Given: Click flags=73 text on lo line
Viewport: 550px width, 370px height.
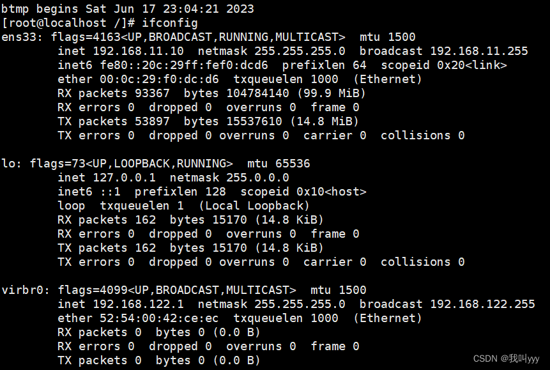Looking at the screenshot, I should [x=57, y=164].
